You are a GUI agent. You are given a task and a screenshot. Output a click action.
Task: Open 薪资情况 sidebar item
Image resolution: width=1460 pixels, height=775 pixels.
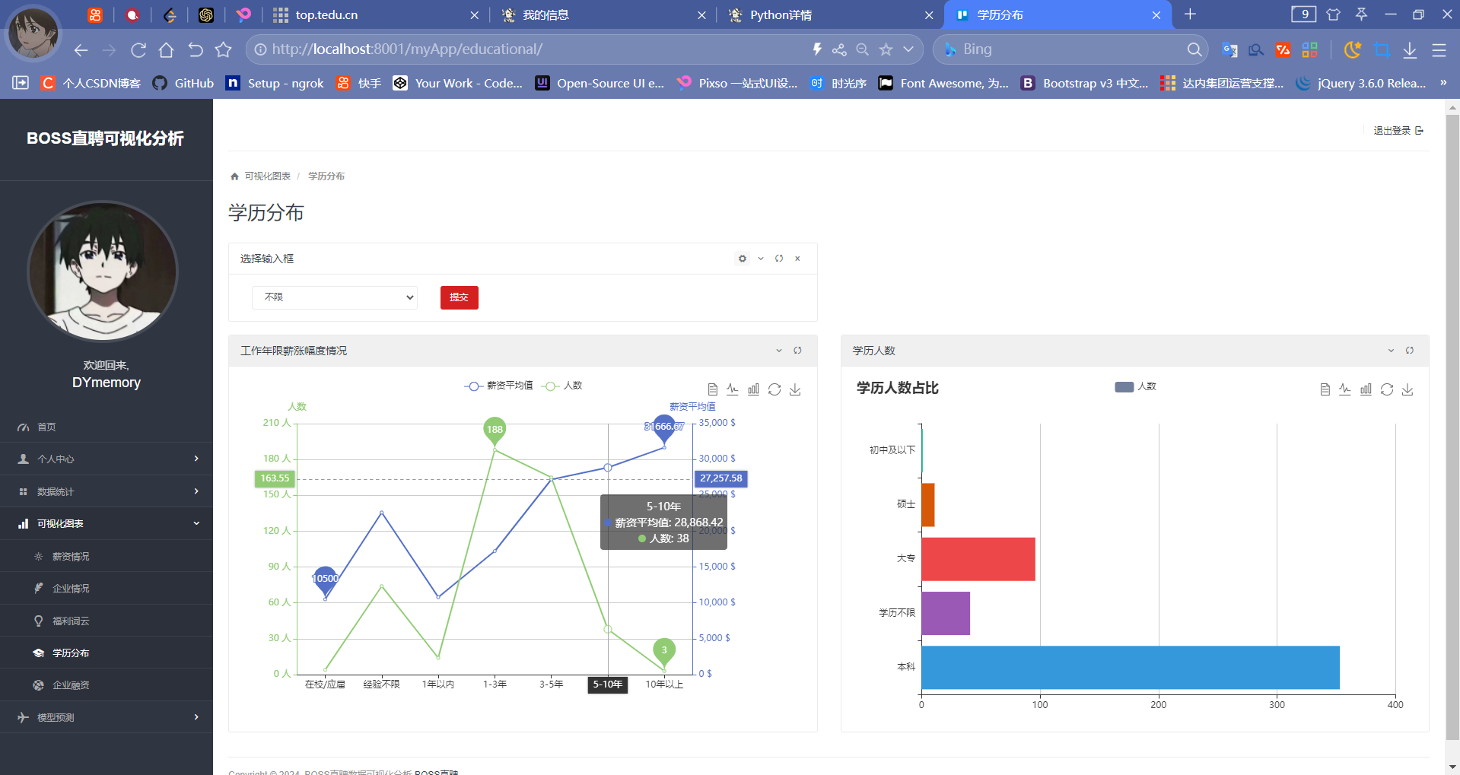pyautogui.click(x=107, y=557)
